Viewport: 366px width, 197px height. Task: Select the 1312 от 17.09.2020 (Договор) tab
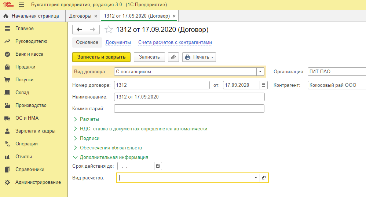pos(137,16)
